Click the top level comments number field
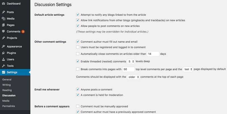The width and height of the screenshot is (227, 114). pyautogui.click(x=129, y=69)
